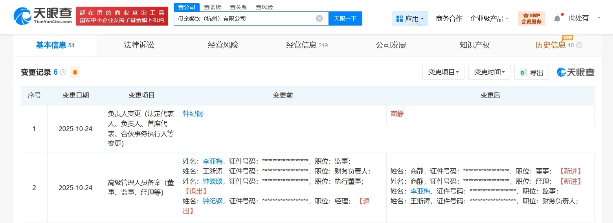
Task: Open the 商务合作 link
Action: coord(449,18)
